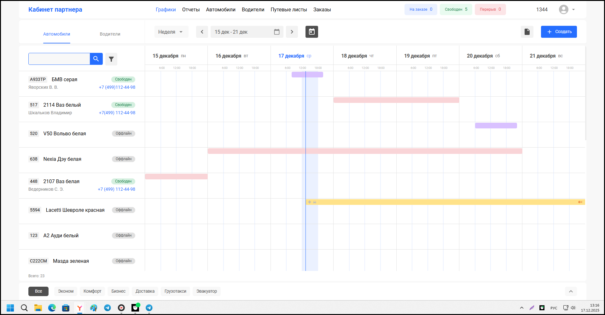Jump to today calendar button
Image resolution: width=605 pixels, height=315 pixels.
311,32
